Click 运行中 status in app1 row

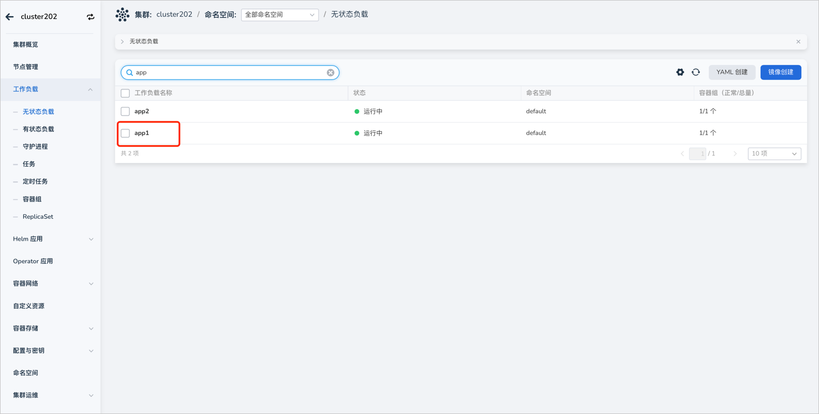(373, 133)
